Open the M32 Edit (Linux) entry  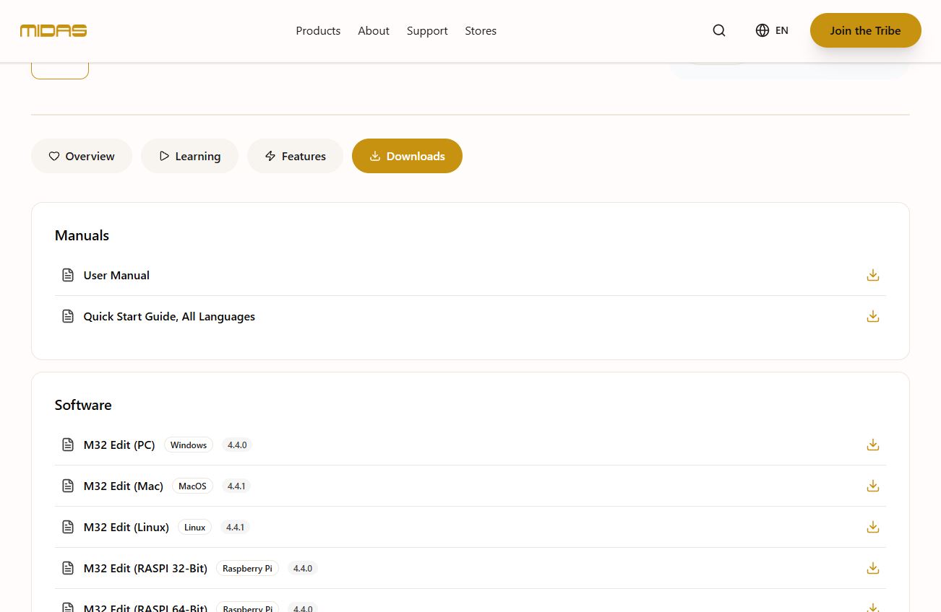(126, 527)
